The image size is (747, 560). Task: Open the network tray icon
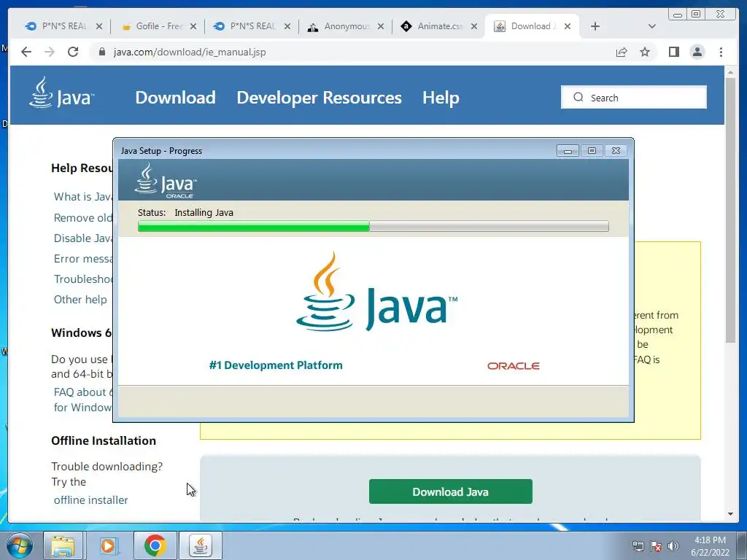pos(638,546)
